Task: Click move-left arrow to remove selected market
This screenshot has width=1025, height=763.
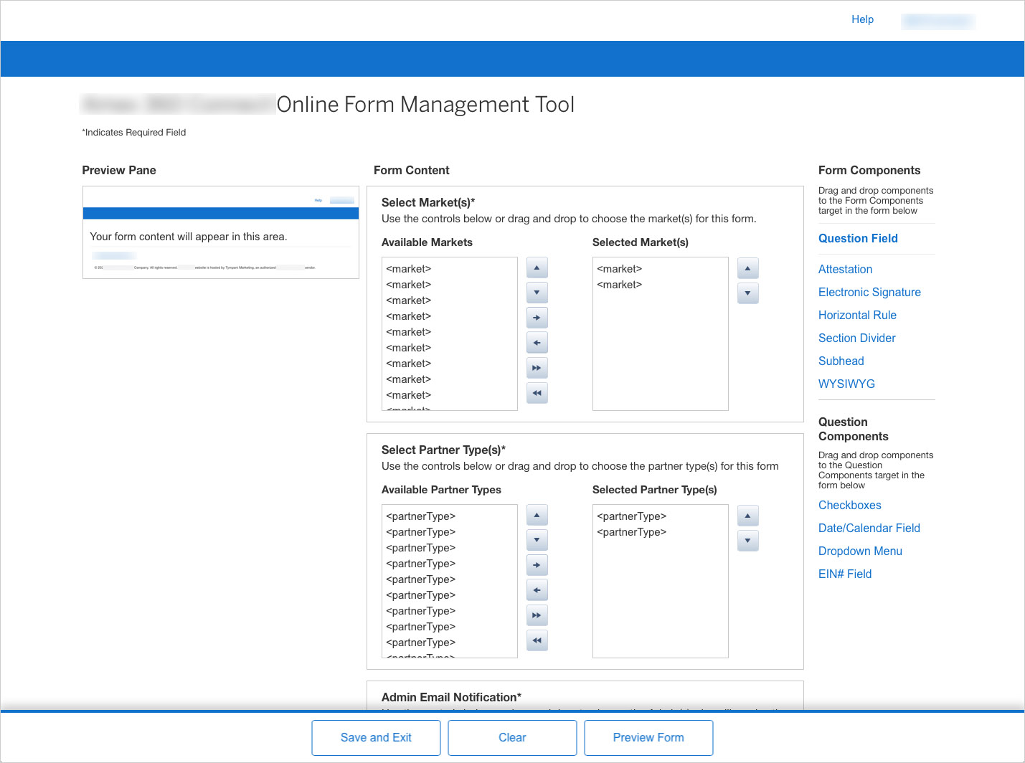Action: pyautogui.click(x=537, y=343)
